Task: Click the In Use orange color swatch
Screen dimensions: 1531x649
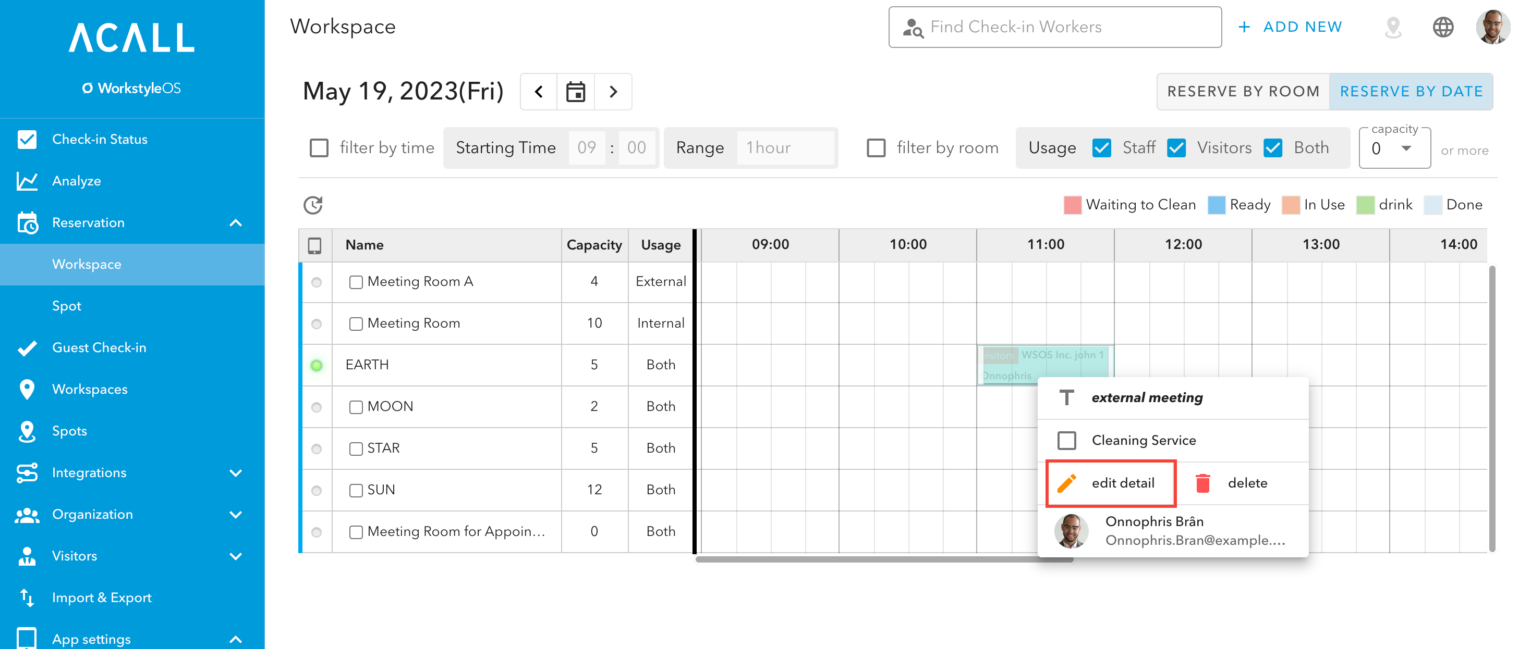Action: click(1290, 205)
